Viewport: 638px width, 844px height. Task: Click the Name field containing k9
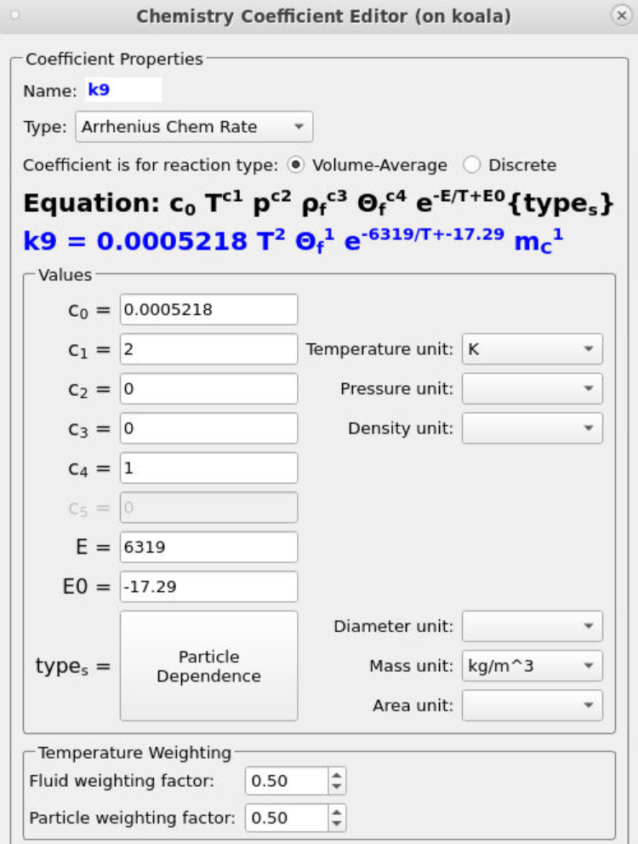point(122,89)
